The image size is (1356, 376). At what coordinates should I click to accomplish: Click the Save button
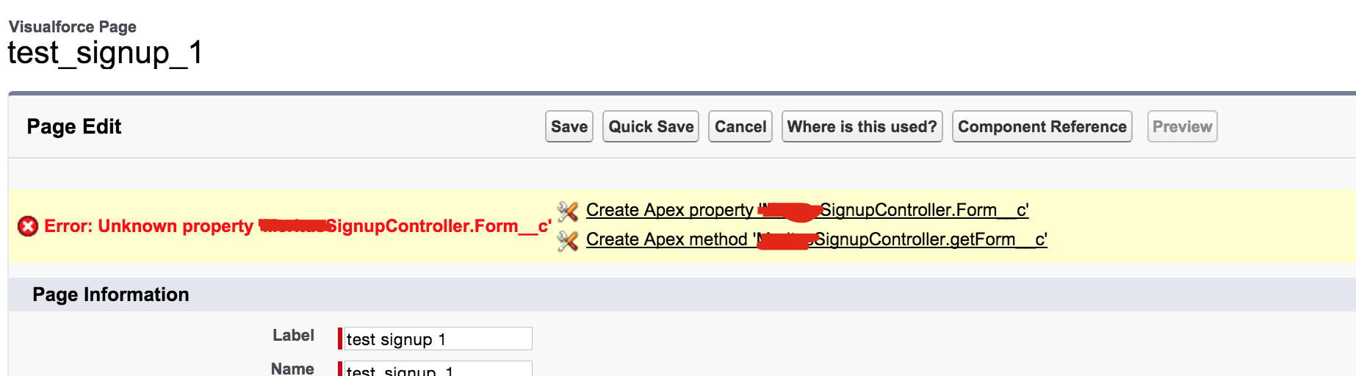[569, 127]
